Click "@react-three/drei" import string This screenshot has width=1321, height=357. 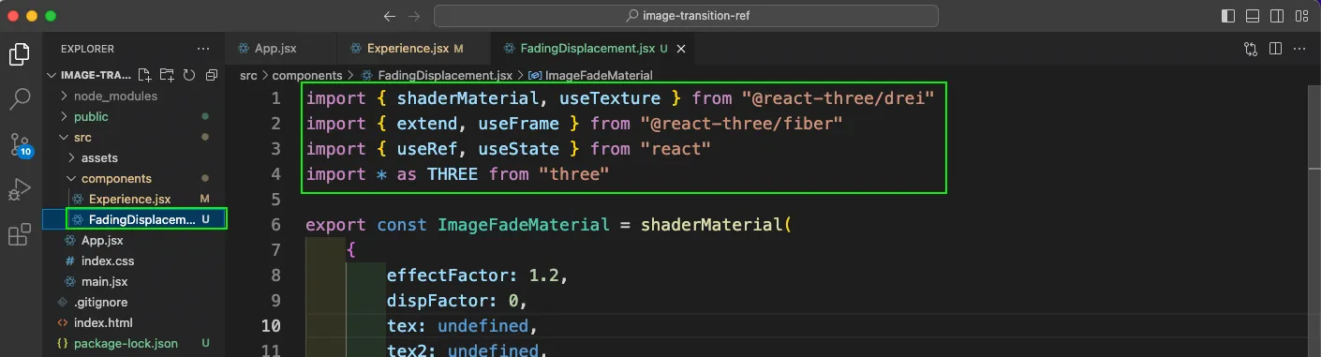point(839,98)
